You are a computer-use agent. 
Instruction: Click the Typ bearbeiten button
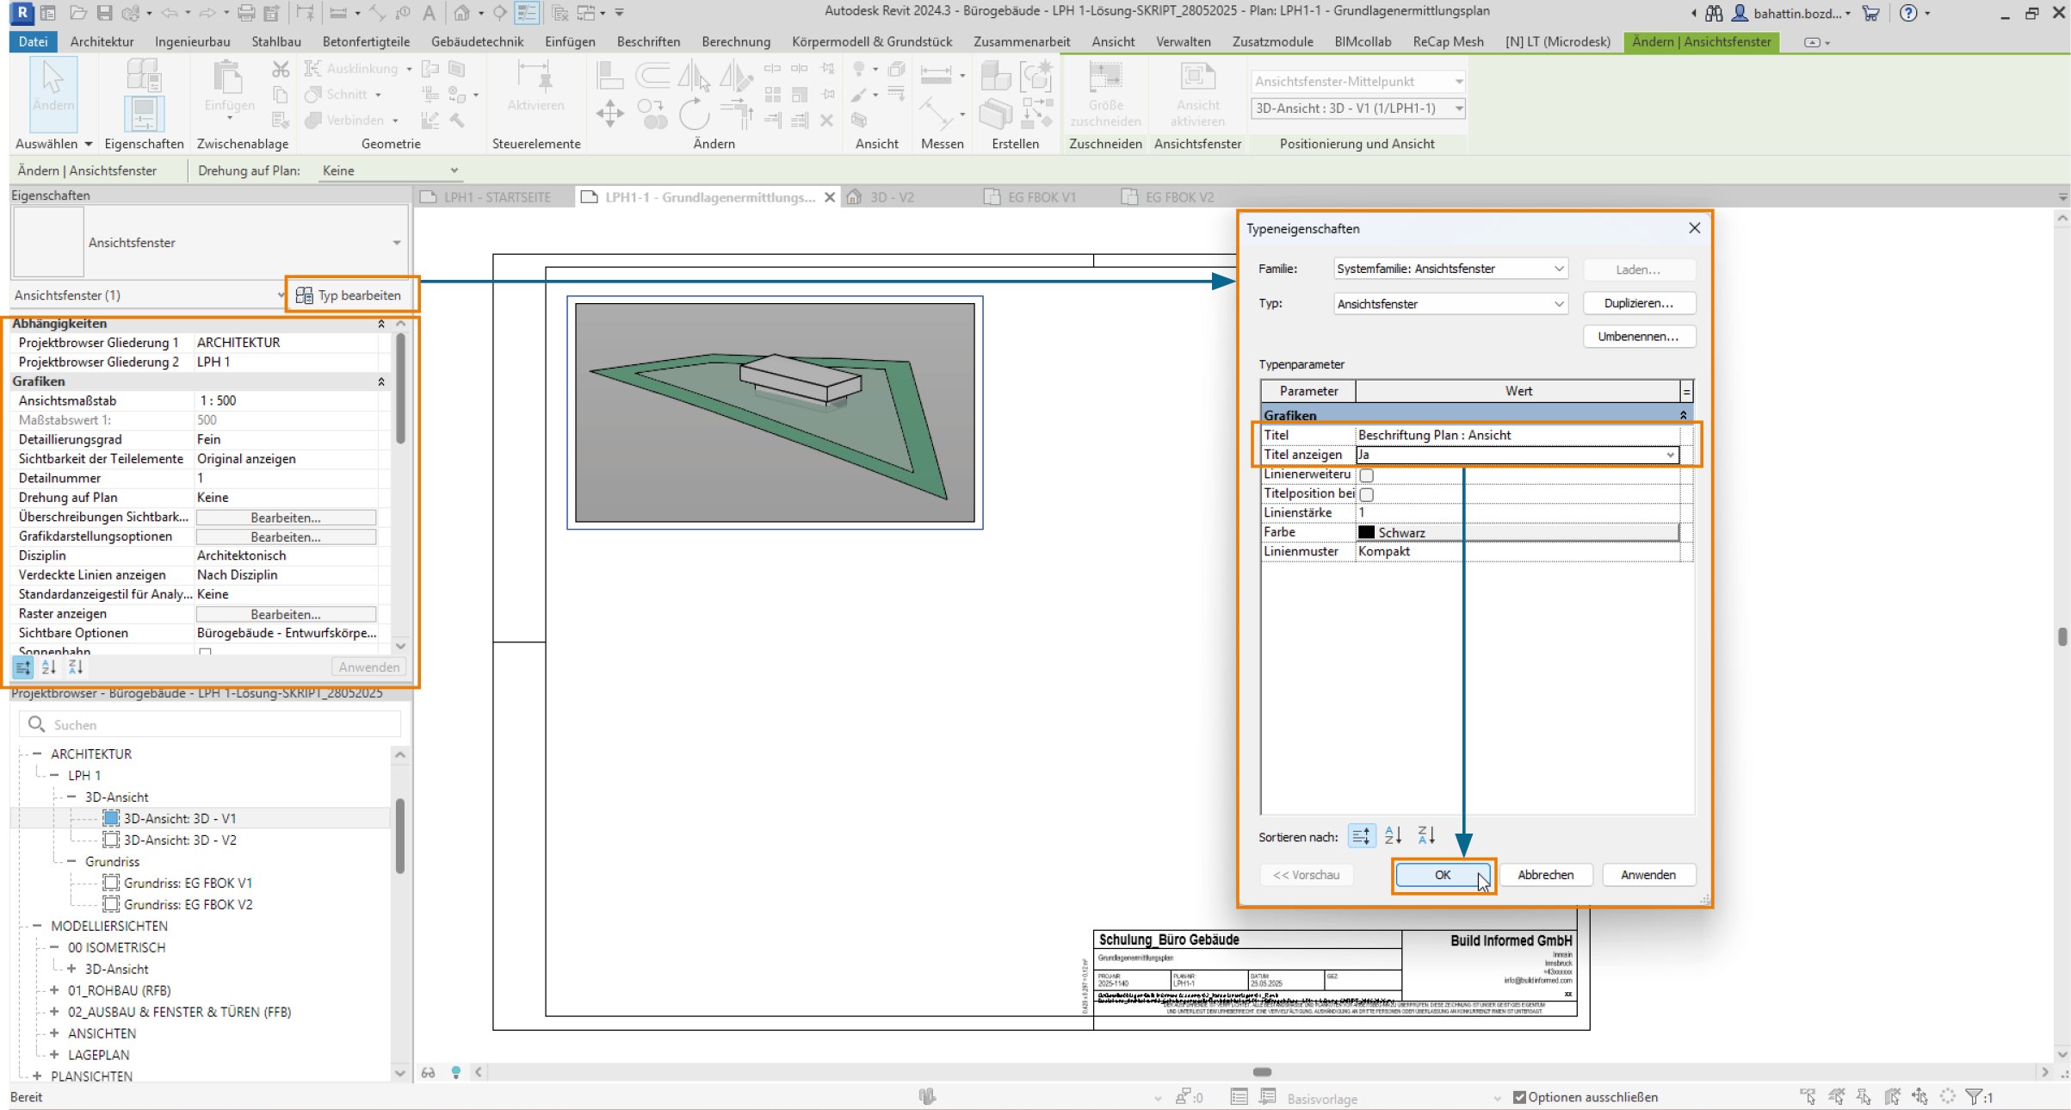click(x=349, y=295)
